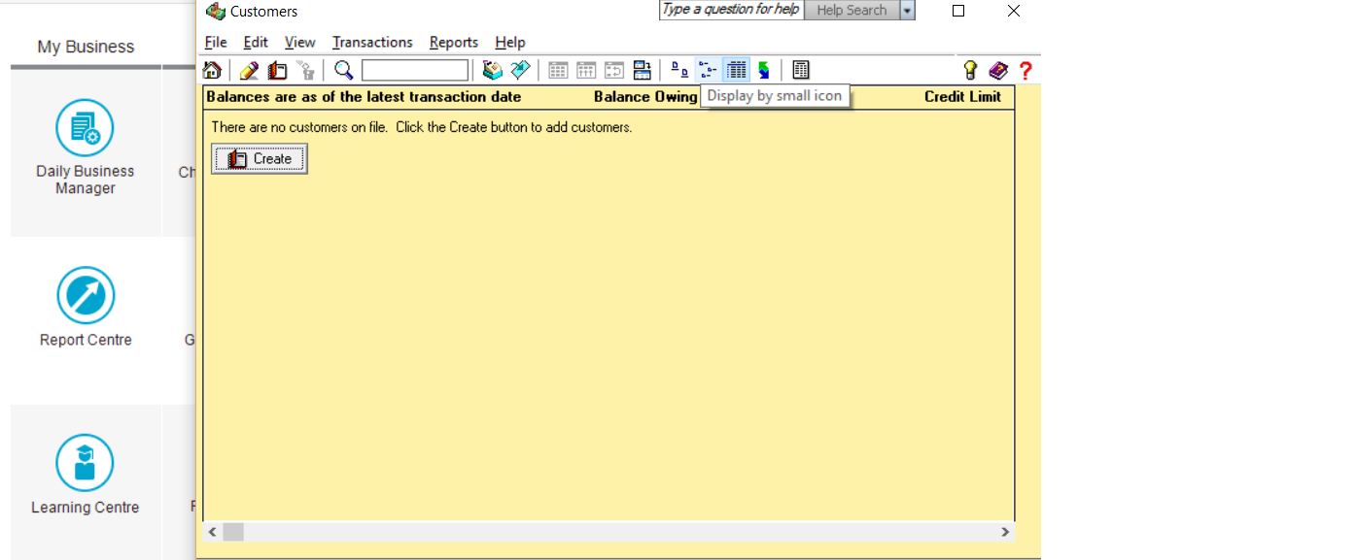1356x560 pixels.
Task: Click 'Balances are as of the latest transaction date'
Action: pyautogui.click(x=364, y=96)
